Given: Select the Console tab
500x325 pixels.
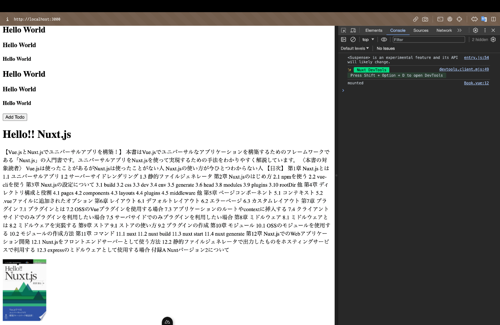Looking at the screenshot, I should coord(398,30).
